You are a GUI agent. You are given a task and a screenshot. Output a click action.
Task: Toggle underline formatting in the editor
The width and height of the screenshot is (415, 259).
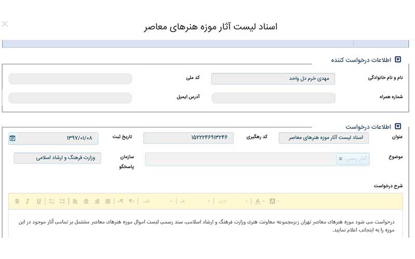39,201
